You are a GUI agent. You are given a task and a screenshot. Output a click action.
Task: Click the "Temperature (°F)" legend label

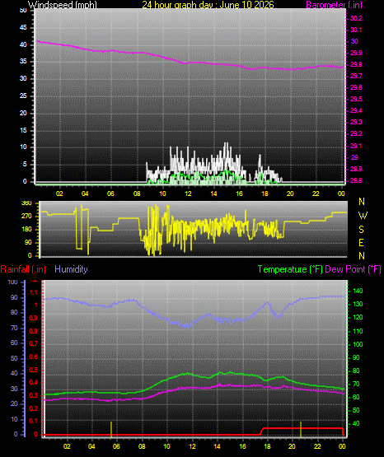[290, 269]
